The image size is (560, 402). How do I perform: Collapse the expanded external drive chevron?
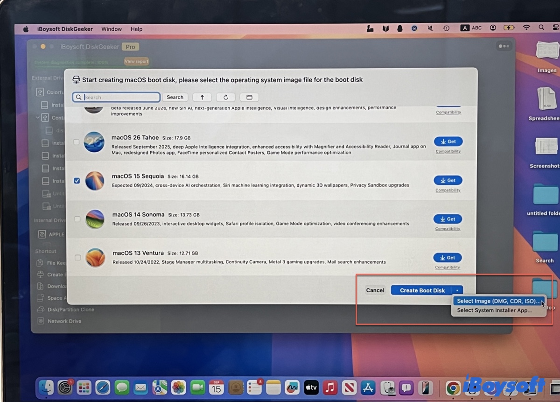tap(37, 118)
